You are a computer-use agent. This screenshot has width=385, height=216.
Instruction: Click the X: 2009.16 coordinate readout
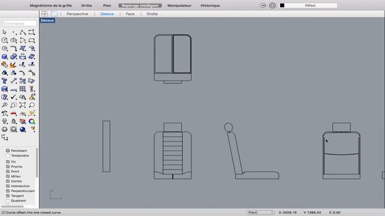(x=288, y=212)
